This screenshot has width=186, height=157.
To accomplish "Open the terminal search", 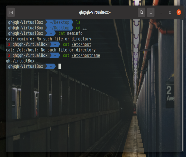I will (142, 12).
